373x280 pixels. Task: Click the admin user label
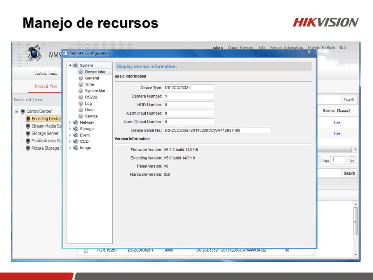[218, 47]
